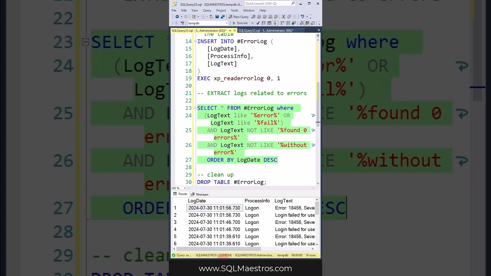
Task: Open the Undo history dropdown arrow
Action: 307,17
